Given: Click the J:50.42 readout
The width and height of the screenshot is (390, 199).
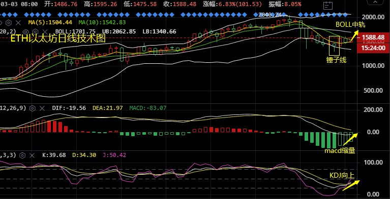Looking at the screenshot, I should click(114, 155).
